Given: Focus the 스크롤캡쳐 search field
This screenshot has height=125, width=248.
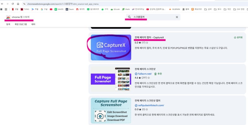Looking at the screenshot, I should (153, 17).
